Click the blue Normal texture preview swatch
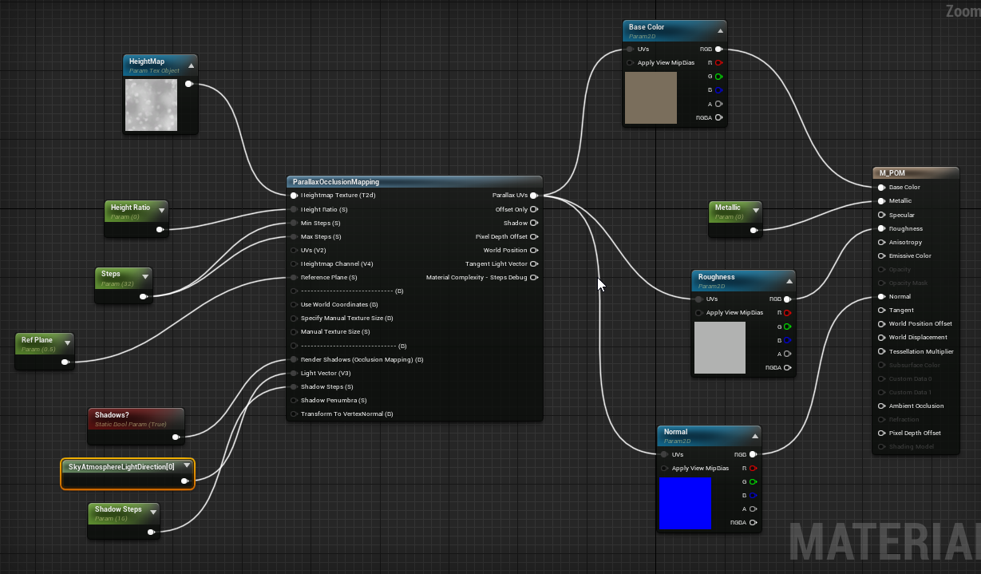Viewport: 981px width, 574px height. 685,503
